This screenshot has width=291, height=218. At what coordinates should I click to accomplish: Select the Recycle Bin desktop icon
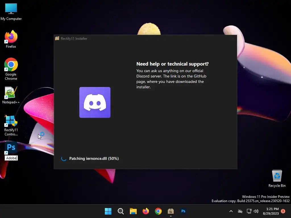pyautogui.click(x=277, y=179)
